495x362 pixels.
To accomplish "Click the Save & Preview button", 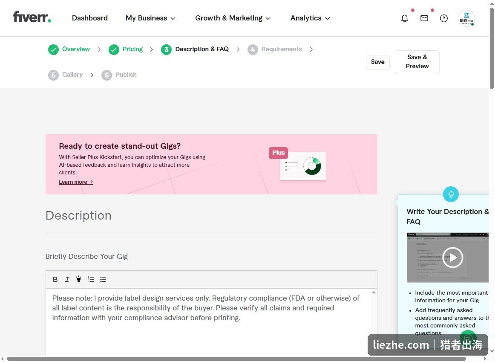I will (x=417, y=62).
